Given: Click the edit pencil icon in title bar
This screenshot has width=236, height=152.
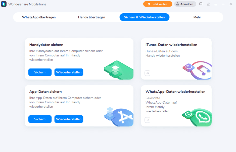Looking at the screenshot, I should pyautogui.click(x=208, y=4).
